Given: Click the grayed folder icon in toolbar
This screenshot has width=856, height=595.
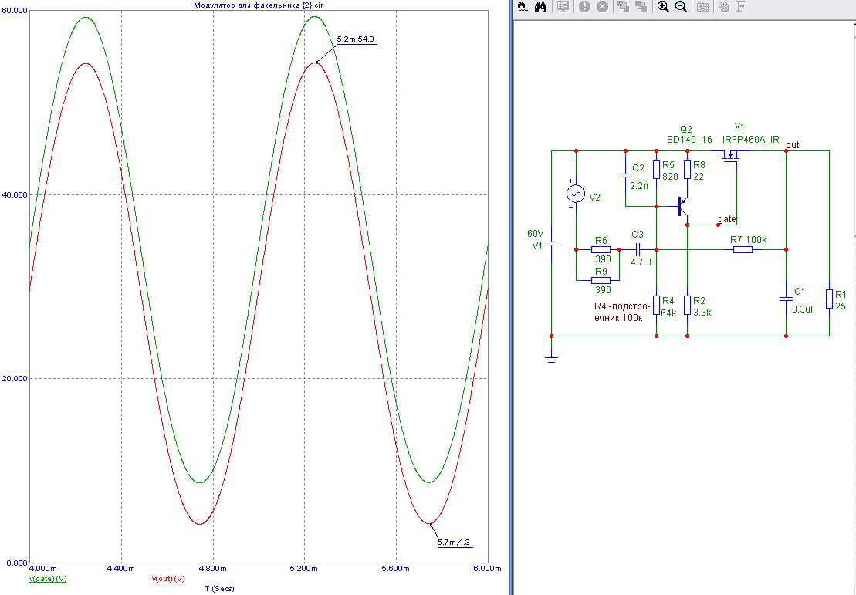Looking at the screenshot, I should pyautogui.click(x=703, y=6).
